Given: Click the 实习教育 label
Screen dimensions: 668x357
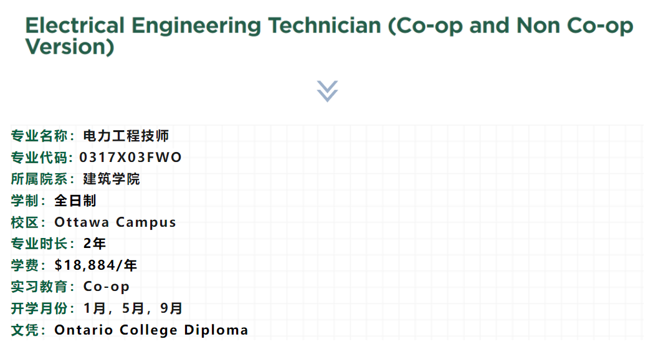Looking at the screenshot, I should 41,287.
